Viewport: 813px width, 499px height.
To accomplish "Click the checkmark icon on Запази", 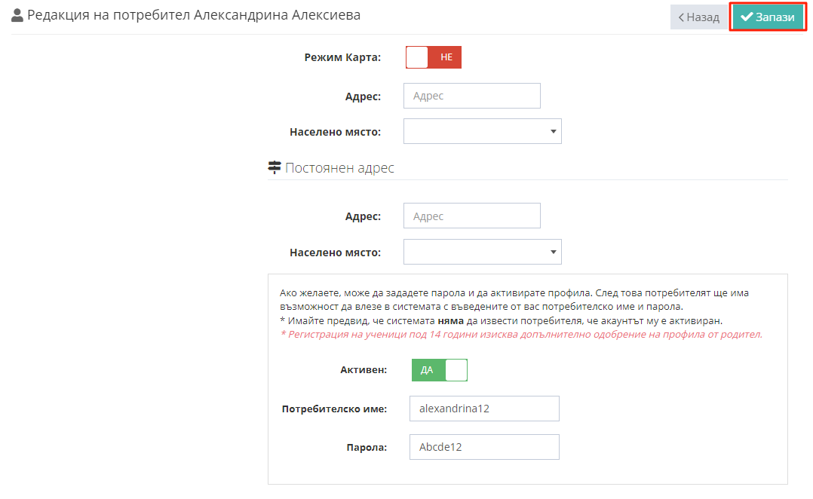I will 746,17.
